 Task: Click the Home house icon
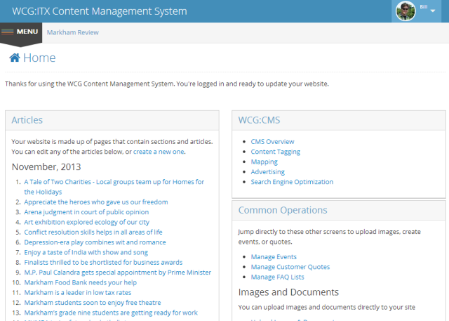[14, 58]
